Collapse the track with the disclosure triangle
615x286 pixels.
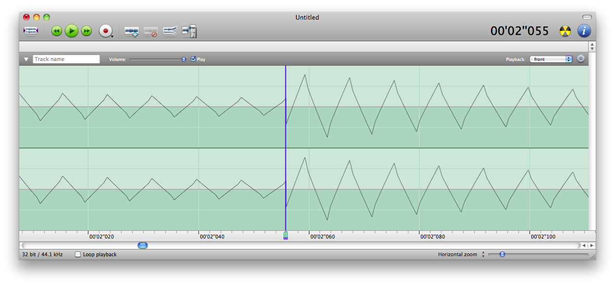pyautogui.click(x=26, y=60)
